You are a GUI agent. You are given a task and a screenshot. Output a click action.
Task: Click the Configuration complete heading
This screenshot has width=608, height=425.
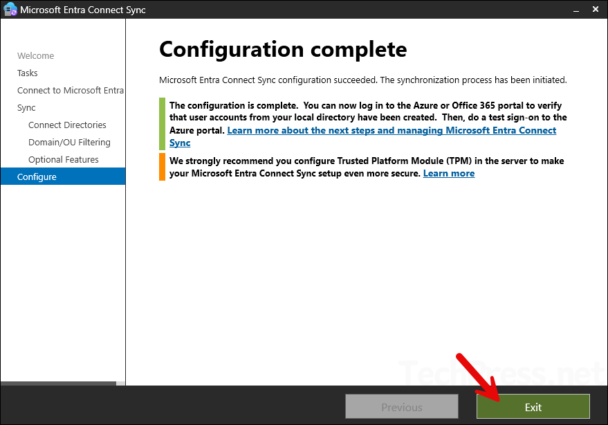pyautogui.click(x=283, y=49)
